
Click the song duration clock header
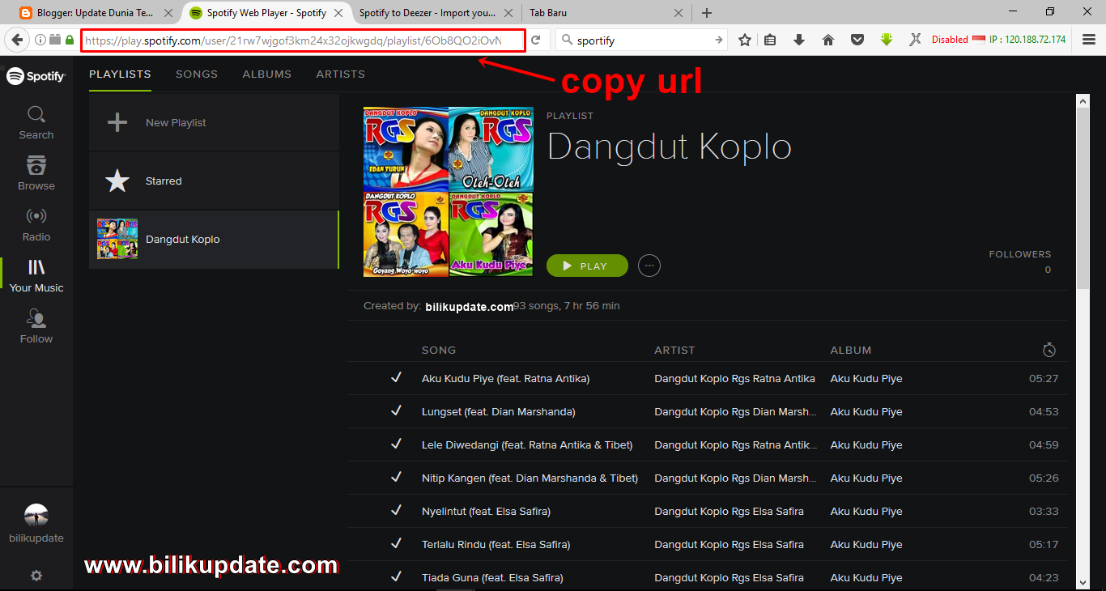(1049, 350)
